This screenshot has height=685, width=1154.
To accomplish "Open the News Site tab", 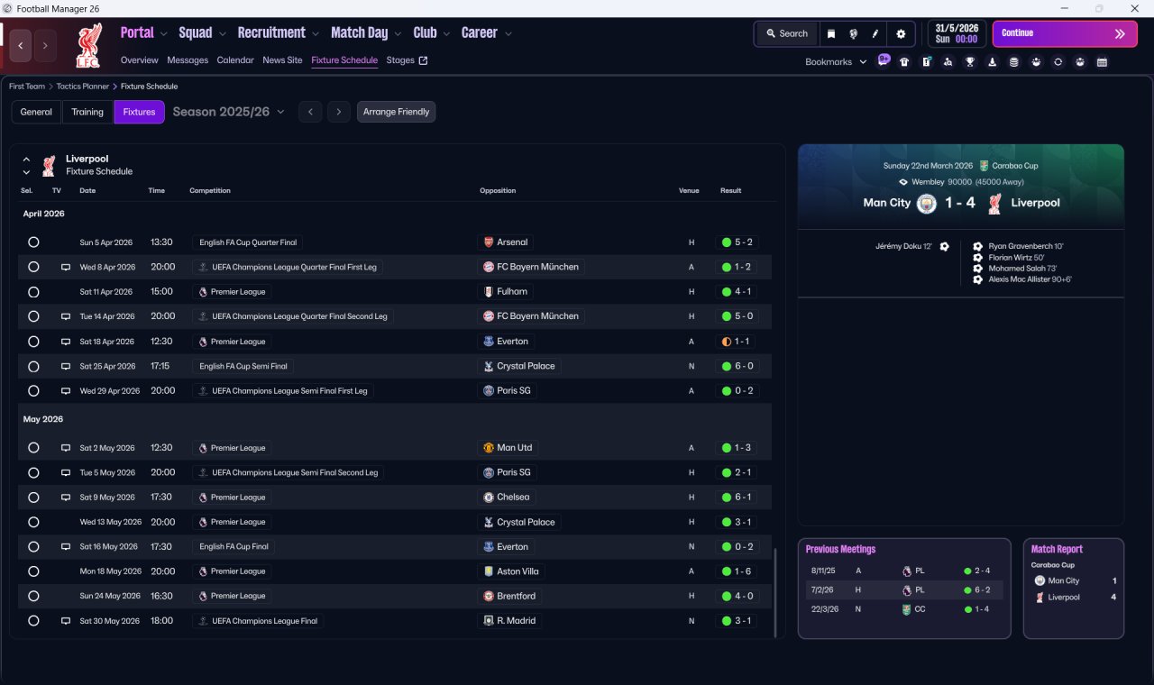I will pos(282,60).
